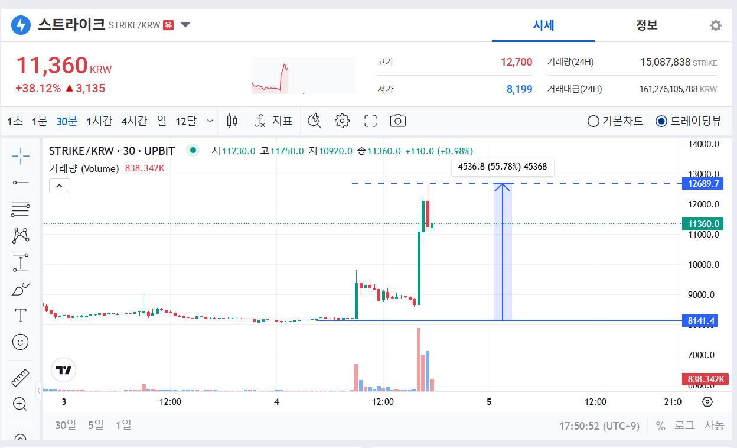Open timezone setting 17:50:52 (UTC+9)

coord(599,426)
